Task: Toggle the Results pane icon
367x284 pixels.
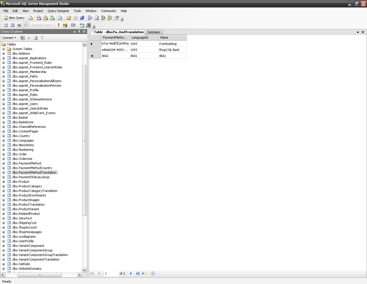Action: click(x=26, y=25)
